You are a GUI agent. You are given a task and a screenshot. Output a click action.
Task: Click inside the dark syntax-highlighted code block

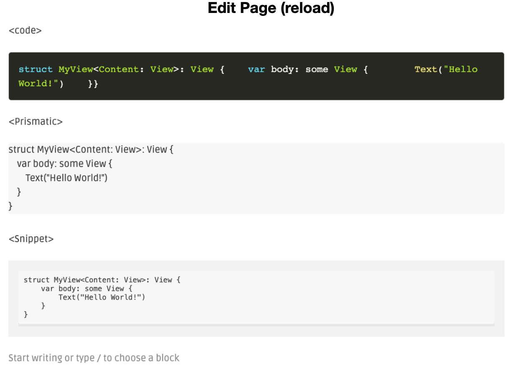pos(256,76)
